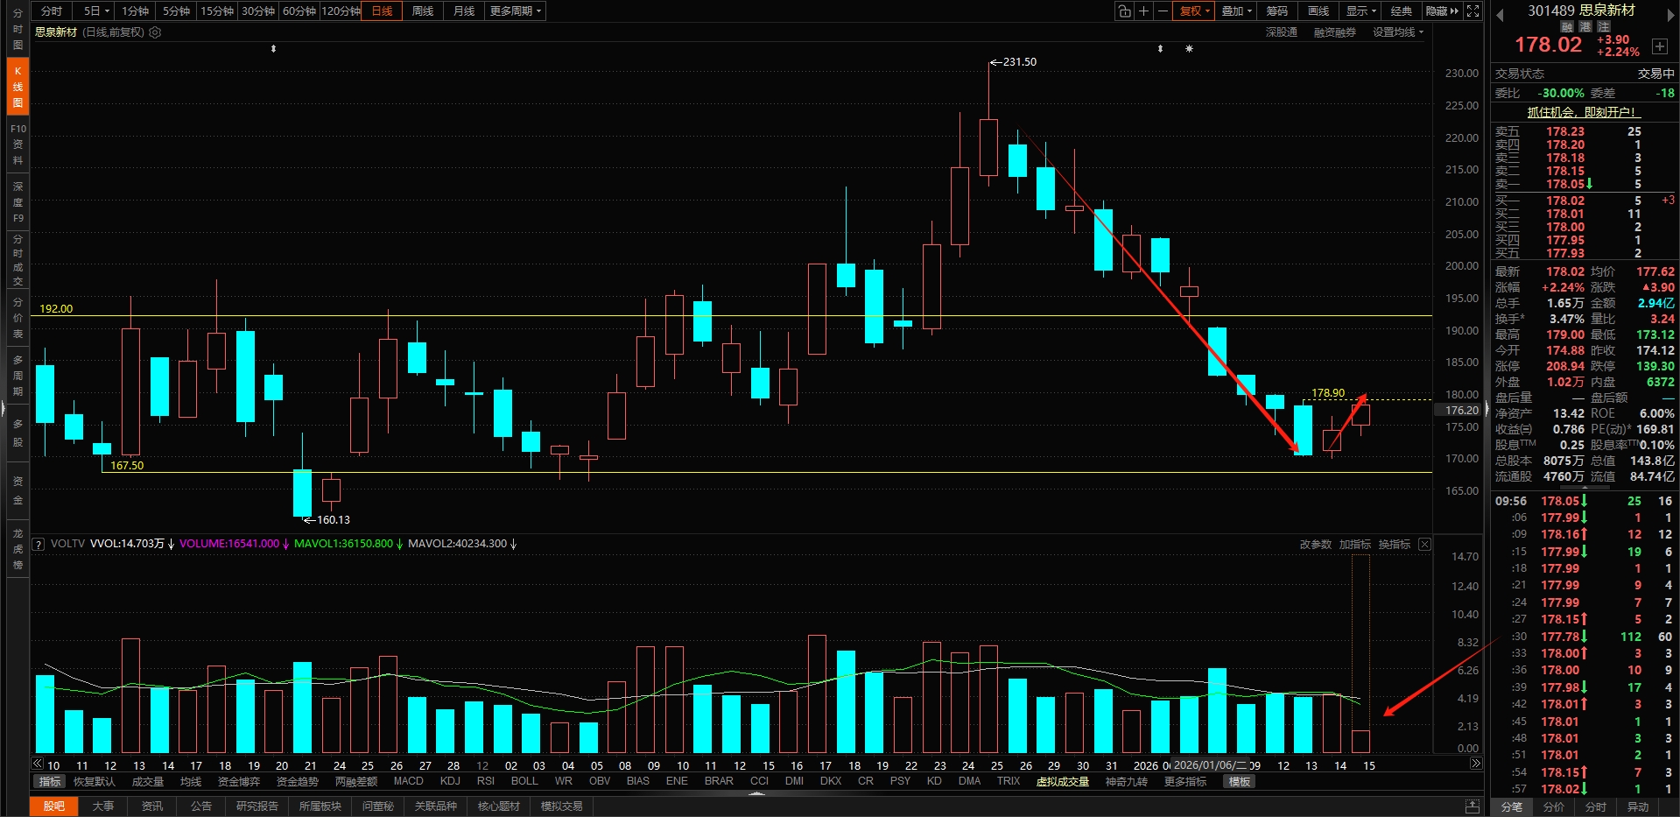Viewport: 1680px width, 817px height.
Task: Toggle the 经典 classic layout
Action: (x=1402, y=11)
